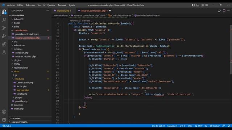Click the errors and warnings status indicator
The image size is (232, 130).
click(7, 126)
